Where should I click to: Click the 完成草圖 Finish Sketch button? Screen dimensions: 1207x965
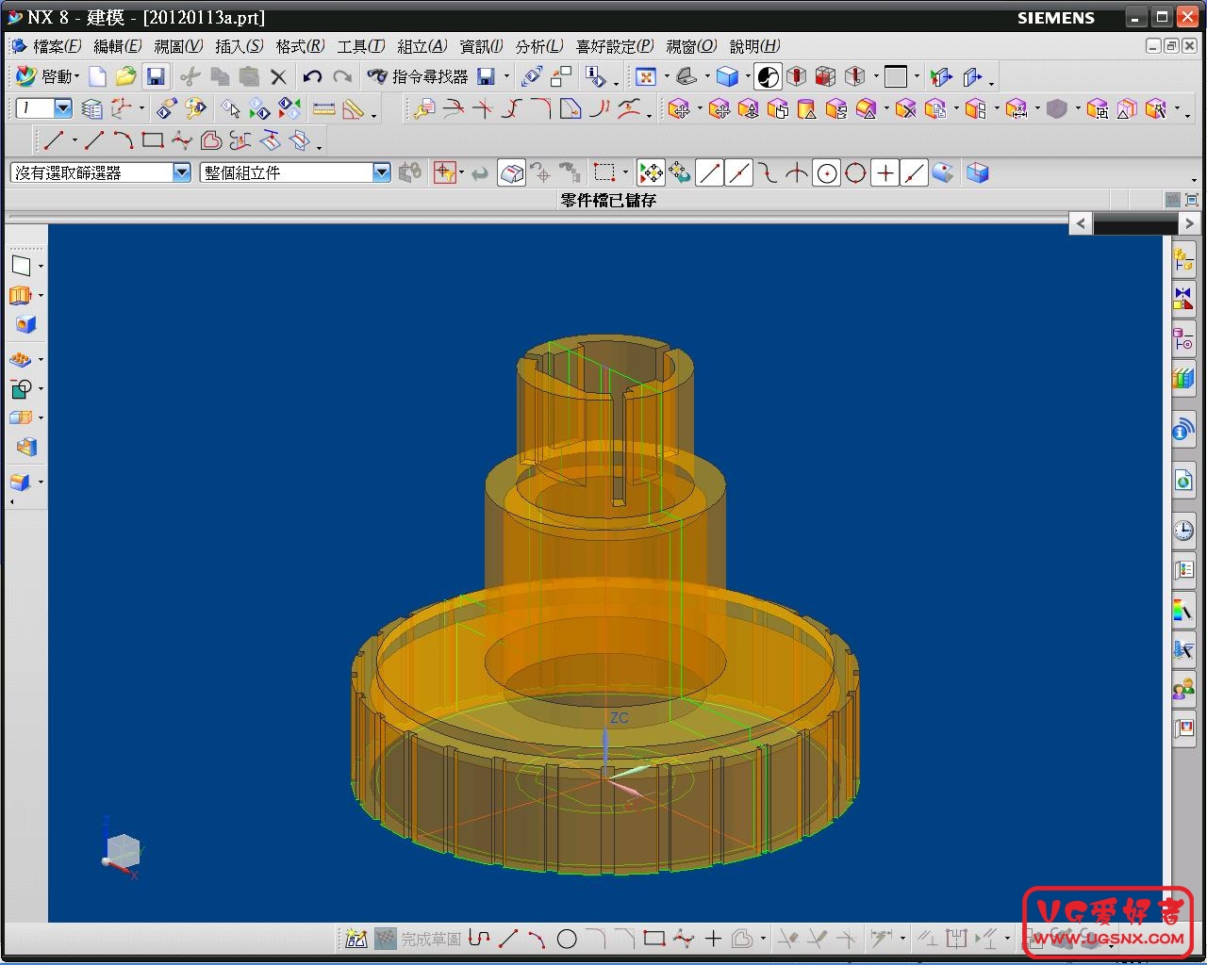click(418, 939)
